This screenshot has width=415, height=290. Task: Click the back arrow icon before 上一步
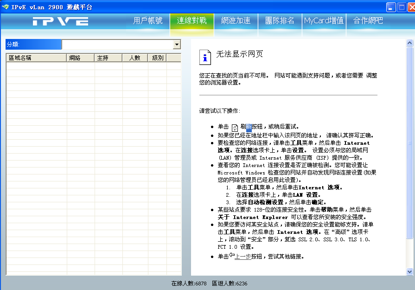coord(232,256)
